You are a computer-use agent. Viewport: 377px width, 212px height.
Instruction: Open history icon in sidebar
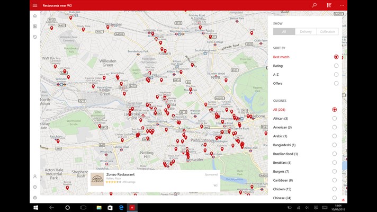coord(35,37)
